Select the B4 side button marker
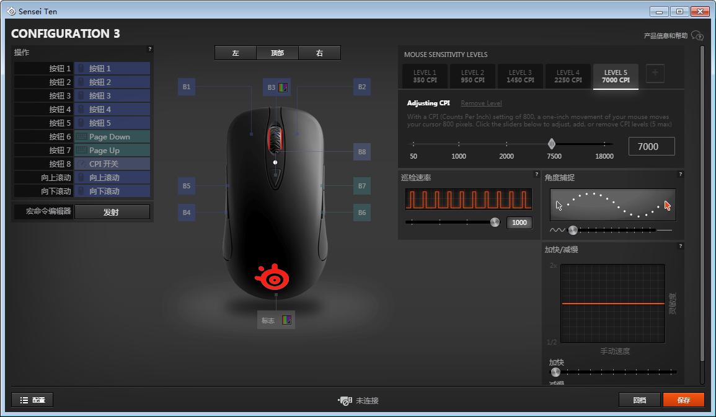716x417 pixels. pos(187,212)
